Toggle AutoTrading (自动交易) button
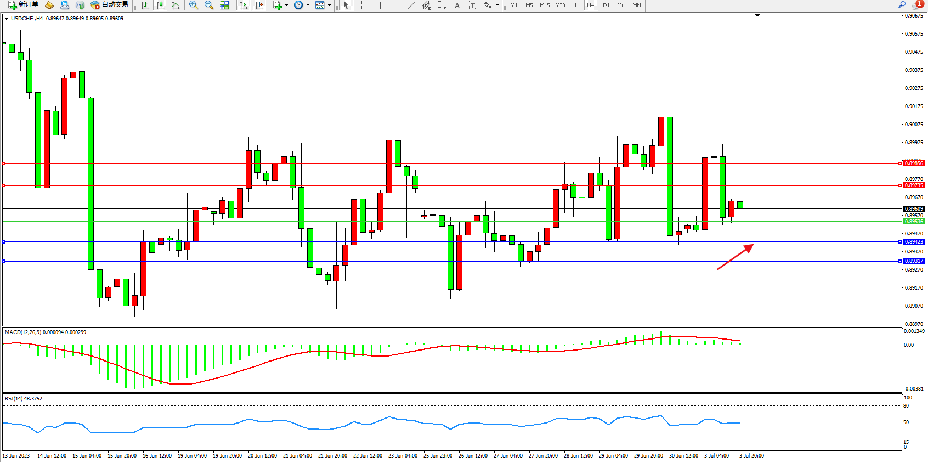Viewport: 928px width, 463px height. [109, 5]
